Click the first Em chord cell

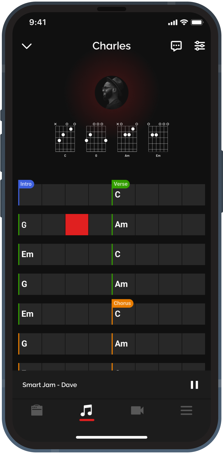tap(30, 255)
